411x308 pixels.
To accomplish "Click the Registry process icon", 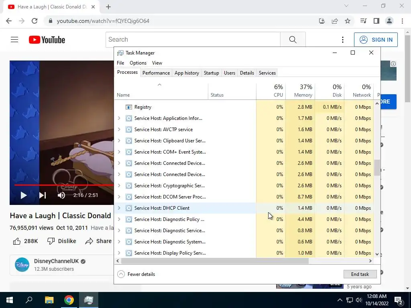I will point(129,107).
